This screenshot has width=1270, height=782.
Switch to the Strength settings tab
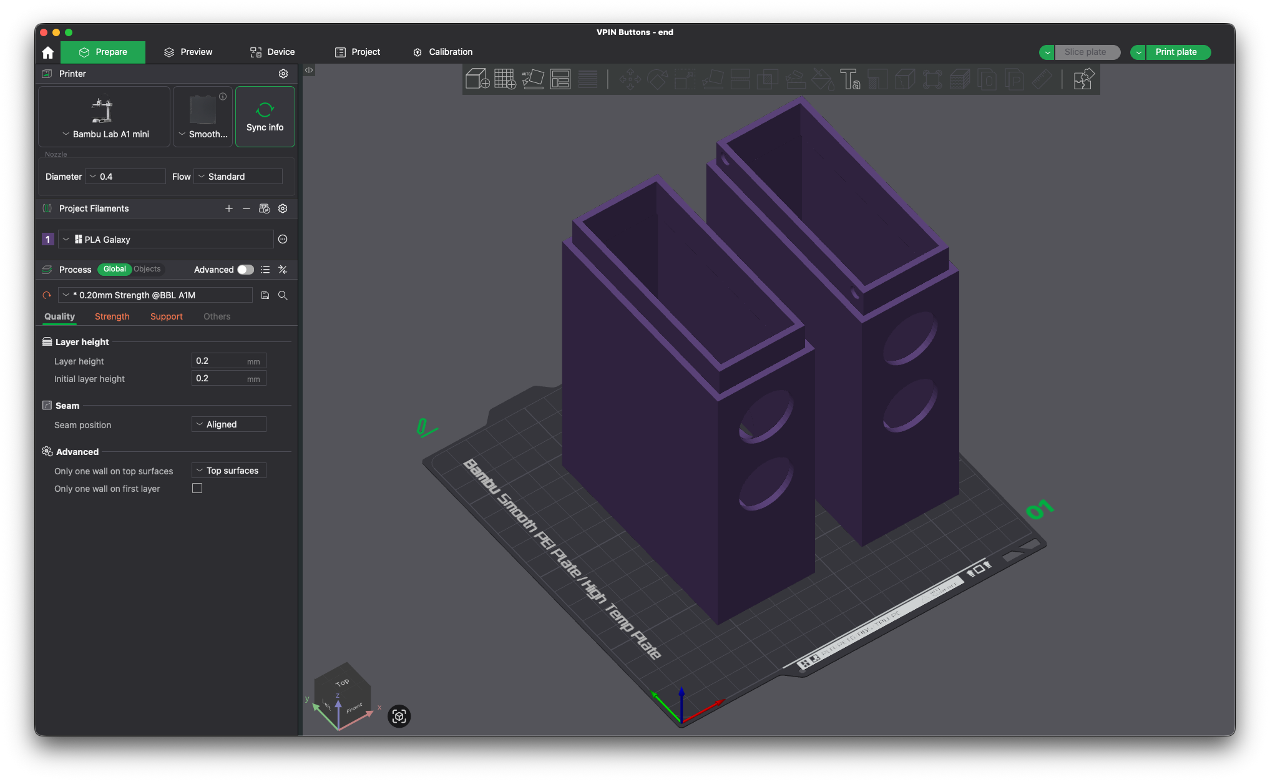[112, 316]
